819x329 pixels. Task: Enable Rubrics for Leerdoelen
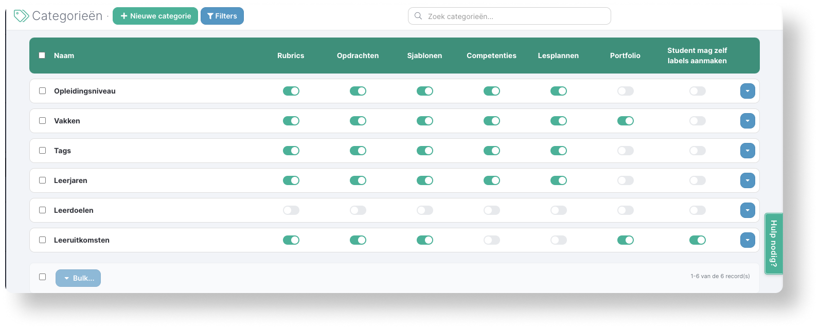(x=291, y=210)
